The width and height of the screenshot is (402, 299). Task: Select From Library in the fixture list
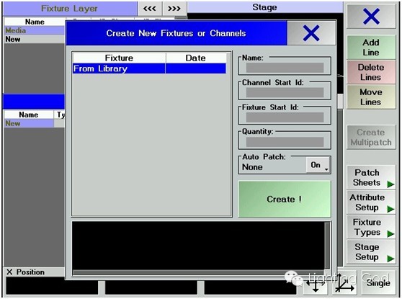tap(149, 68)
